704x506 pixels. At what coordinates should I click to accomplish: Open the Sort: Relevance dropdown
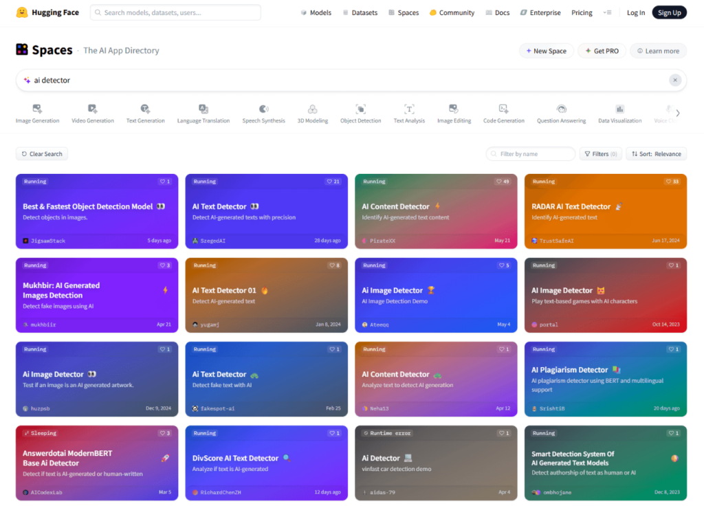(656, 154)
